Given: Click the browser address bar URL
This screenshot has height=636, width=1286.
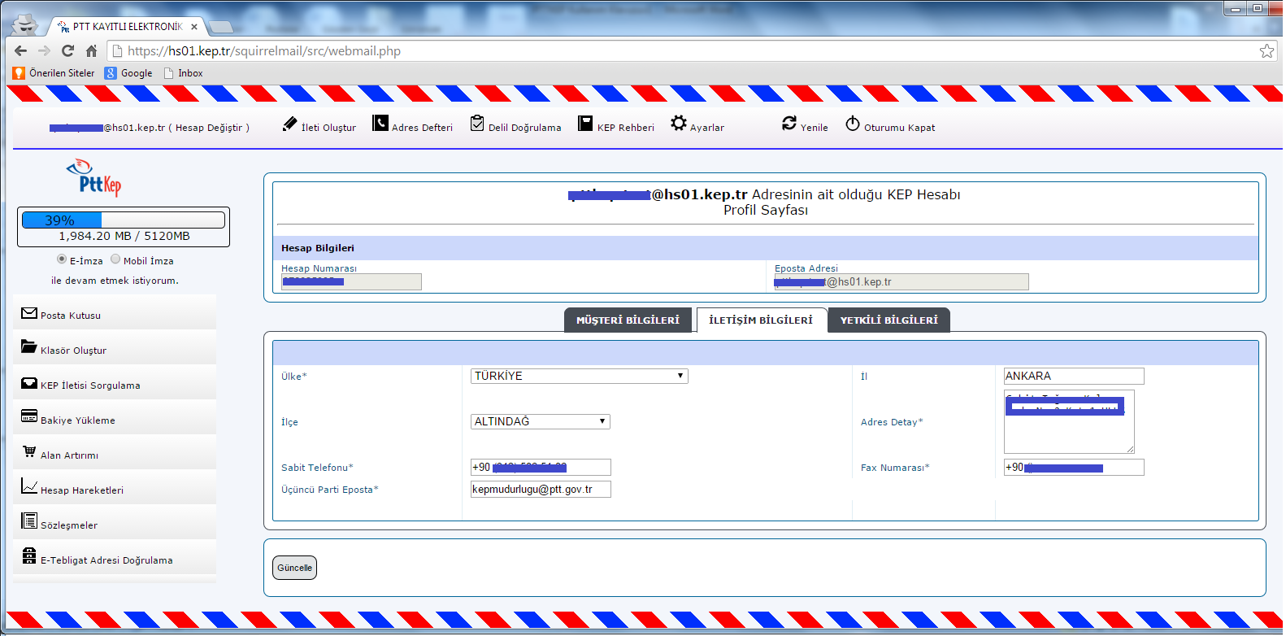Looking at the screenshot, I should pos(264,50).
